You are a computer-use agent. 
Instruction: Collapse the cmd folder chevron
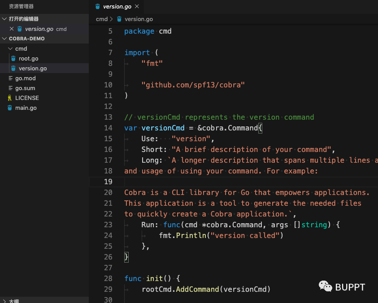(10, 49)
